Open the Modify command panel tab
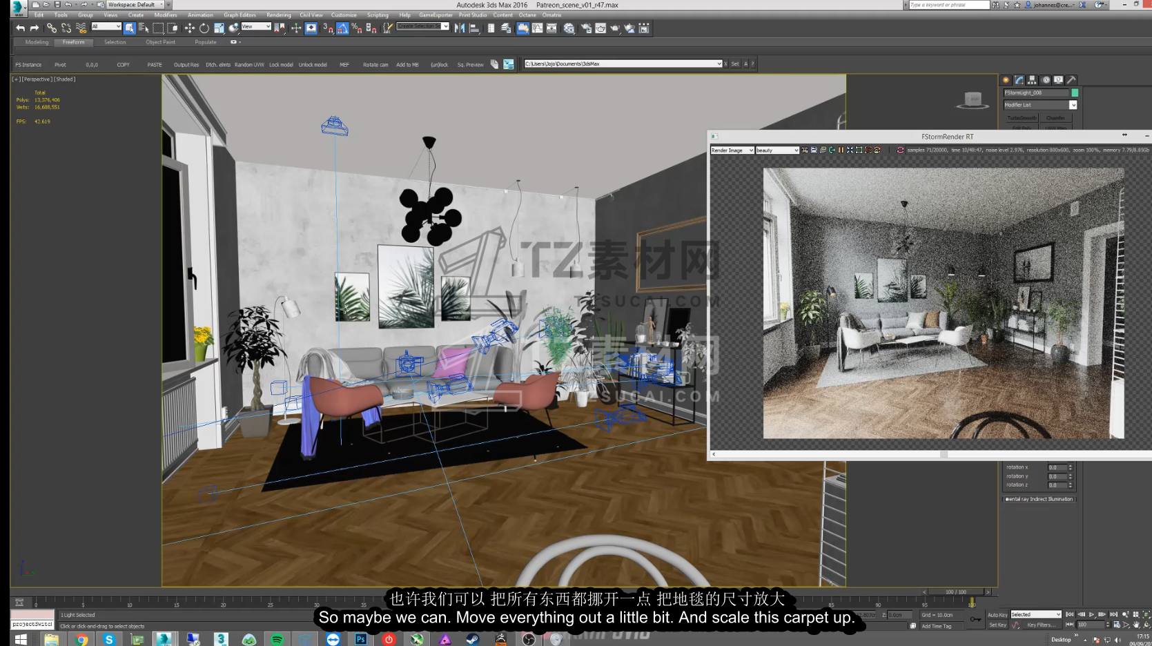Screen dimensions: 1152x646 (x=1019, y=80)
